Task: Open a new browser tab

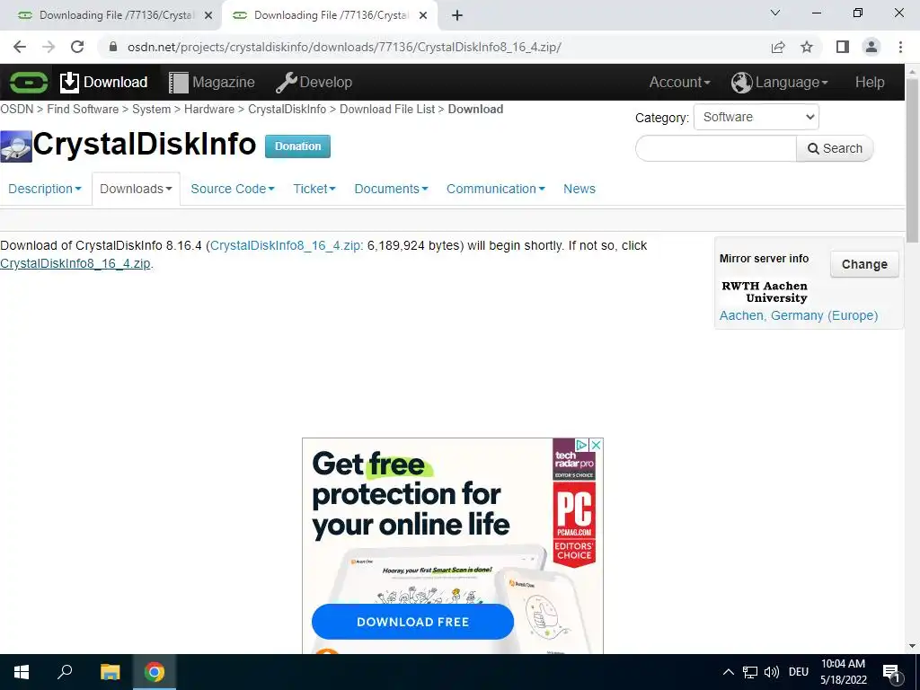Action: (x=457, y=16)
